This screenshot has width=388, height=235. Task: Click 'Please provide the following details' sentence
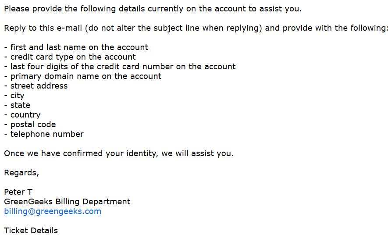pos(153,9)
